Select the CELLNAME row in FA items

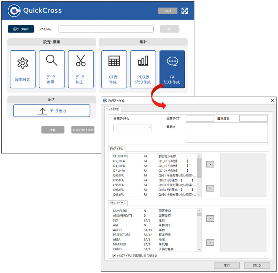pyautogui.click(x=154, y=156)
